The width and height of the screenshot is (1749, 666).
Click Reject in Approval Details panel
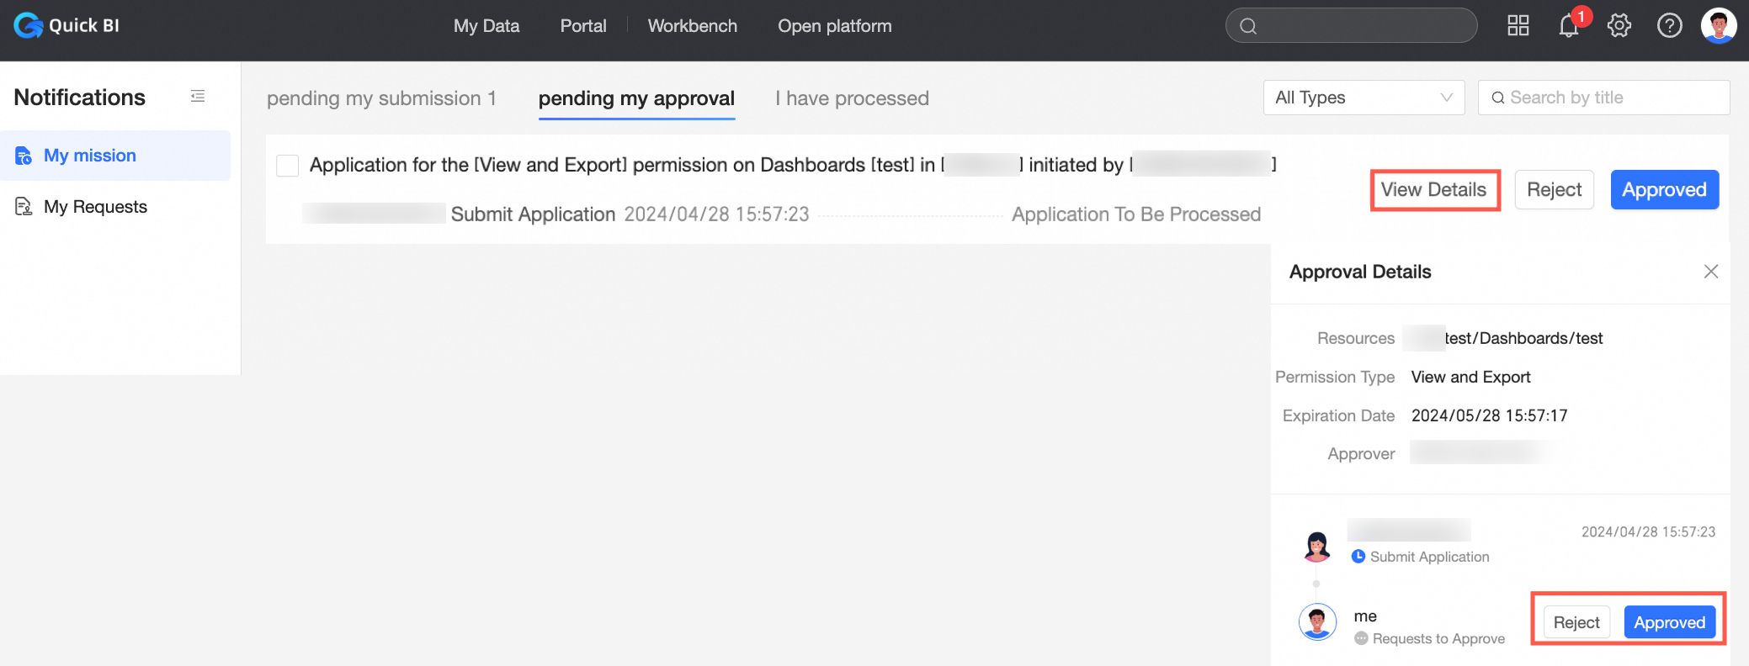(x=1576, y=622)
